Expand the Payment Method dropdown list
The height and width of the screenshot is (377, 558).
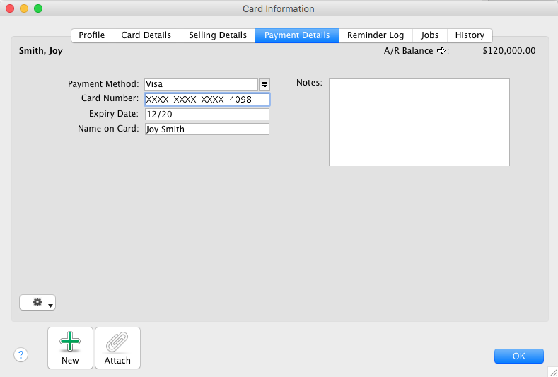click(x=265, y=84)
